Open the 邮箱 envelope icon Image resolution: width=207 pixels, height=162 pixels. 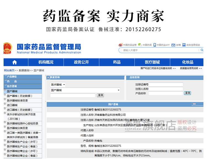click(x=173, y=45)
